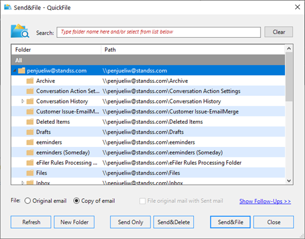Click the path ending in \eeminders (Someday)

click(162, 152)
